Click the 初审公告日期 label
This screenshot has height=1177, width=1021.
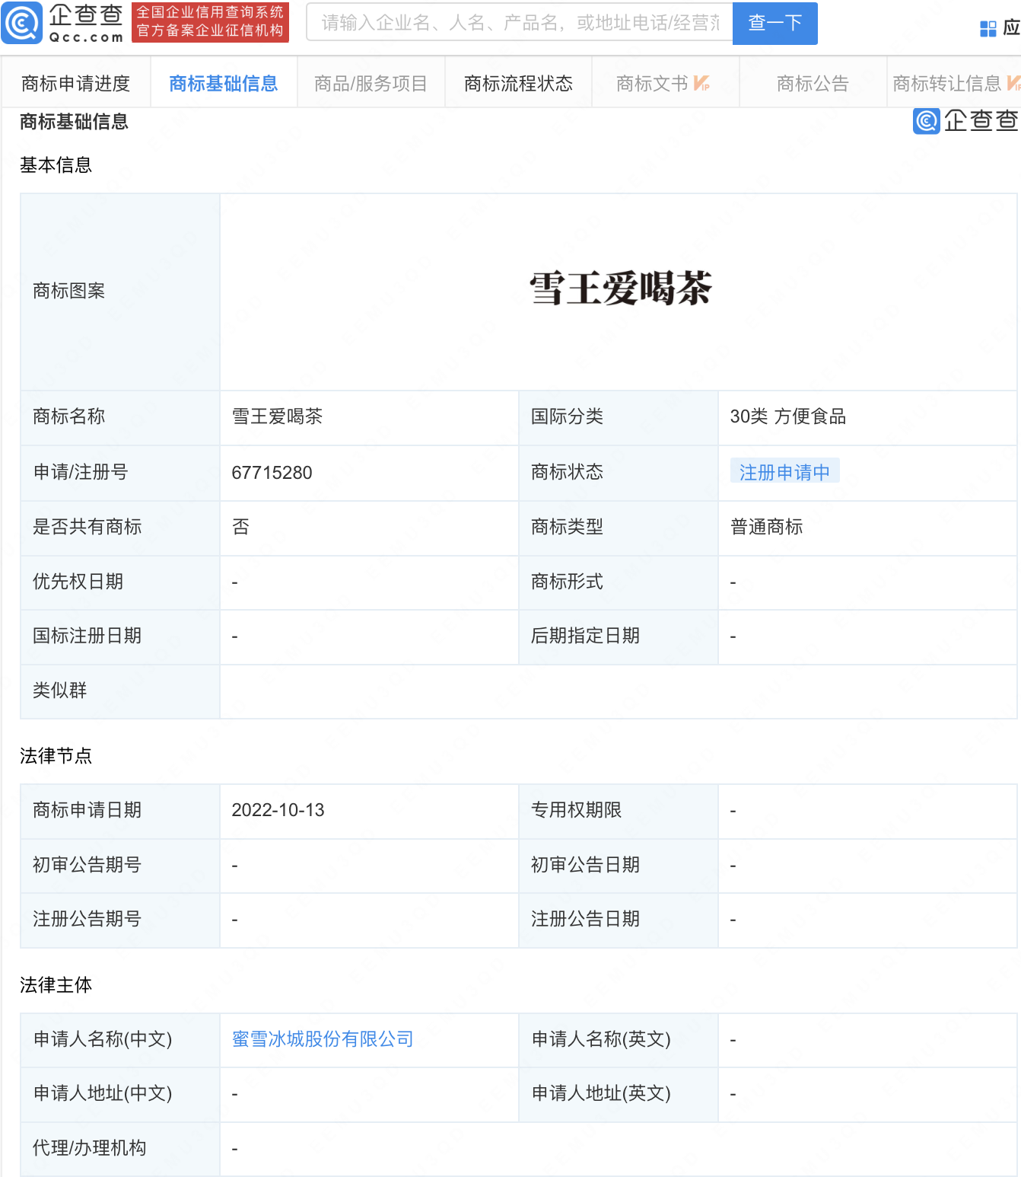(585, 864)
